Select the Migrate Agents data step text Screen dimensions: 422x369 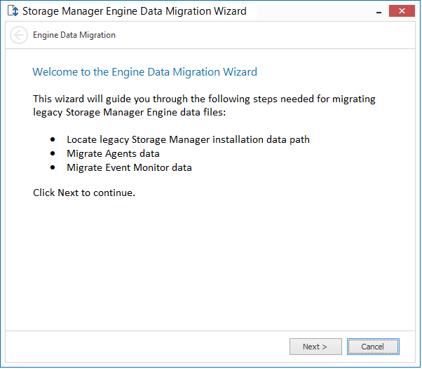coord(113,153)
